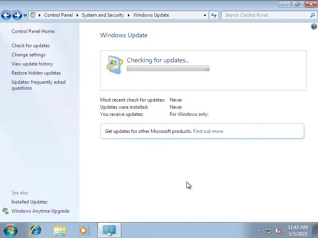The width and height of the screenshot is (318, 238).
Task: Click For Windows only. value
Action: tap(189, 114)
